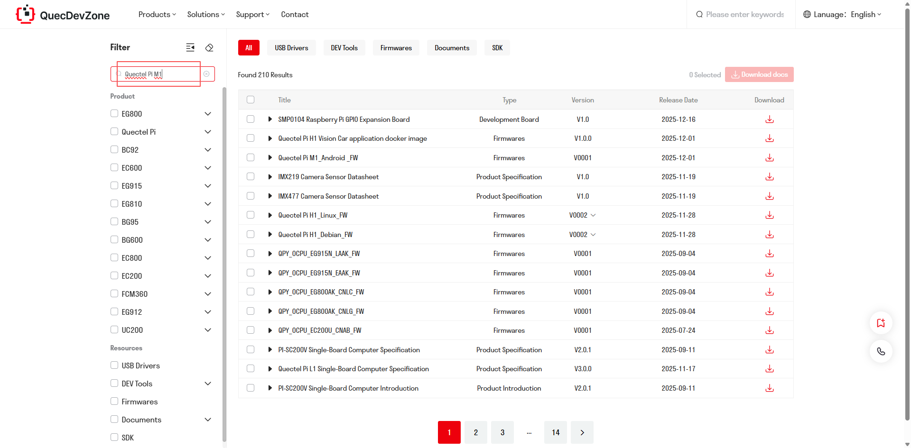Download Quectel Pi M1_Android_FW firmware
This screenshot has width=911, height=448.
(769, 158)
